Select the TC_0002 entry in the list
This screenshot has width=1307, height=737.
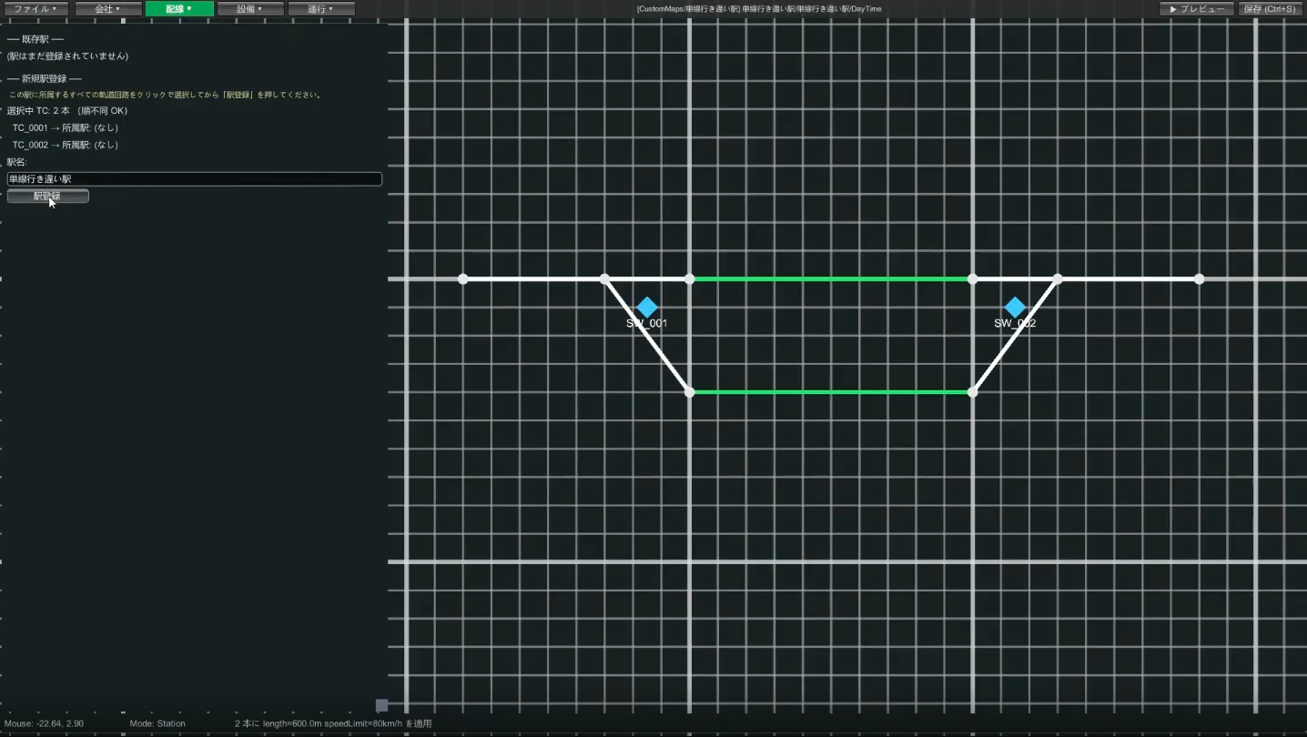65,145
